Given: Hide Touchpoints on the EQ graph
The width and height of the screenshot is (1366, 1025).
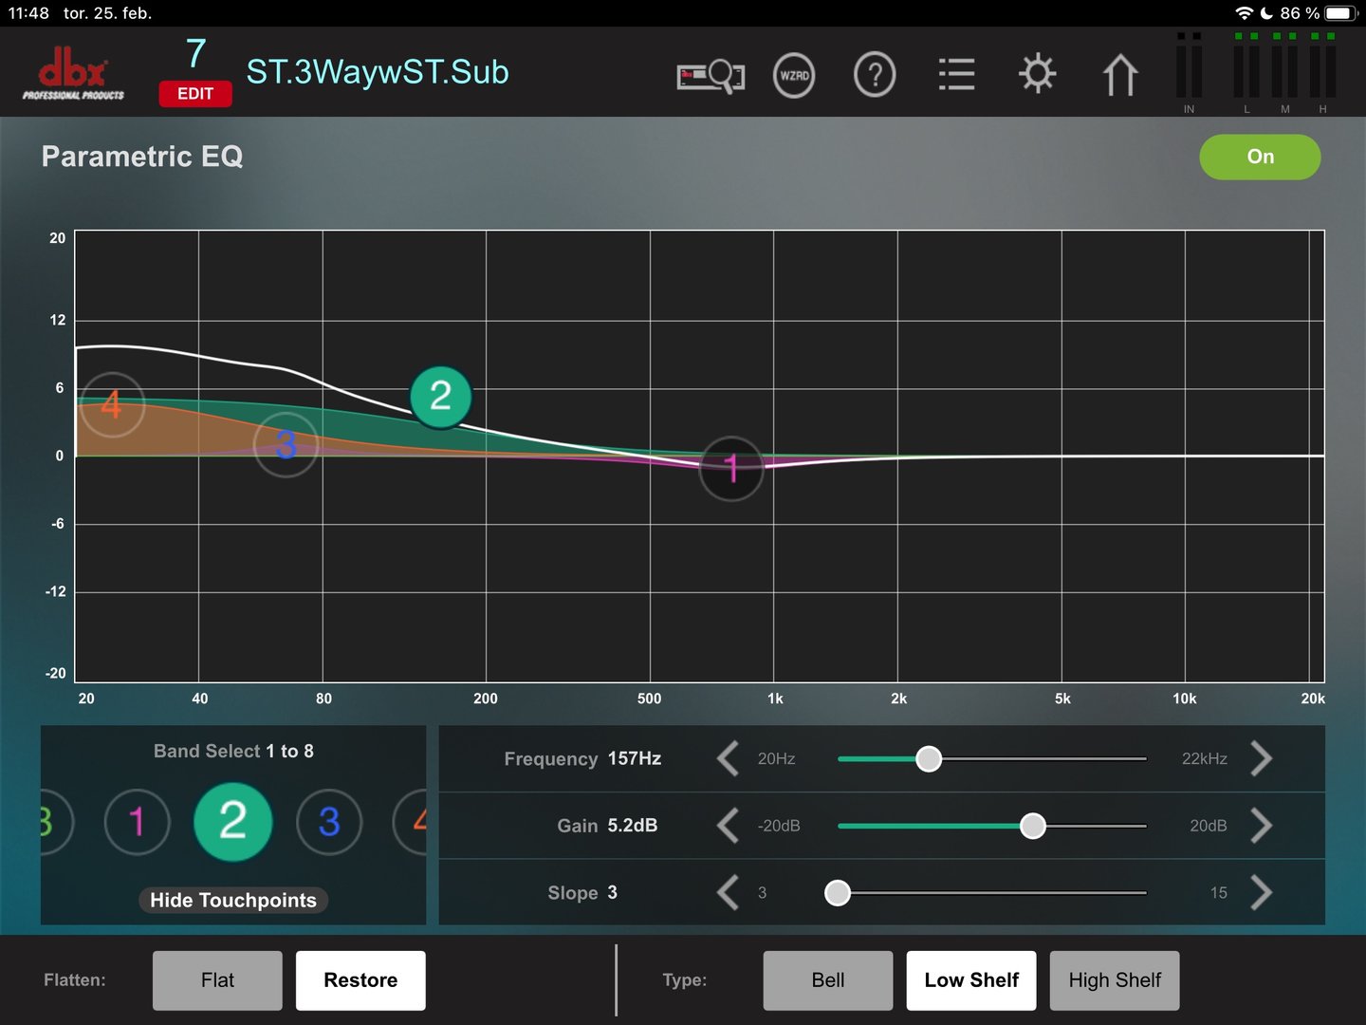Looking at the screenshot, I should click(x=233, y=900).
